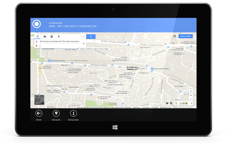Image resolution: width=228 pixels, height=151 pixels.
Task: Click Intxaurrondoko Geltokia station icon
Action: pos(152,69)
